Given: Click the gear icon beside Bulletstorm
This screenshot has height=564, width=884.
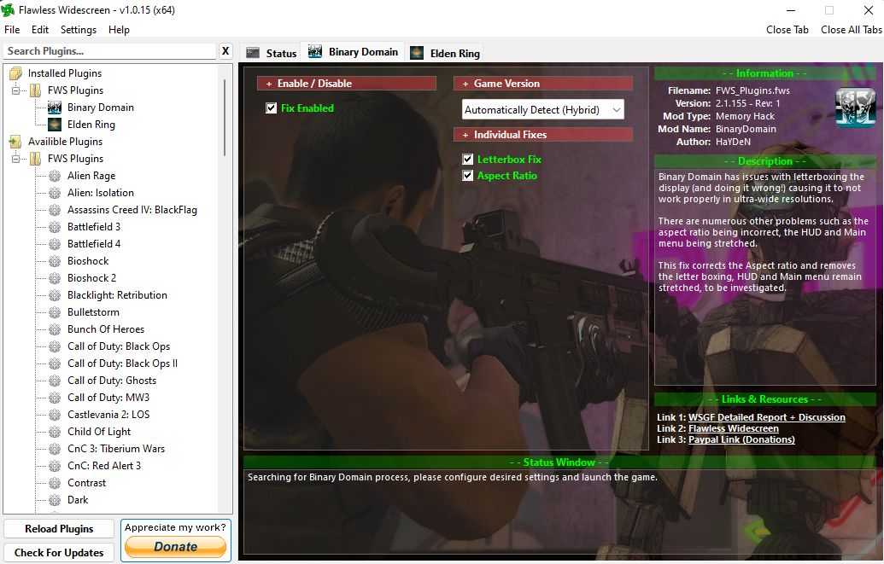Looking at the screenshot, I should click(x=55, y=312).
